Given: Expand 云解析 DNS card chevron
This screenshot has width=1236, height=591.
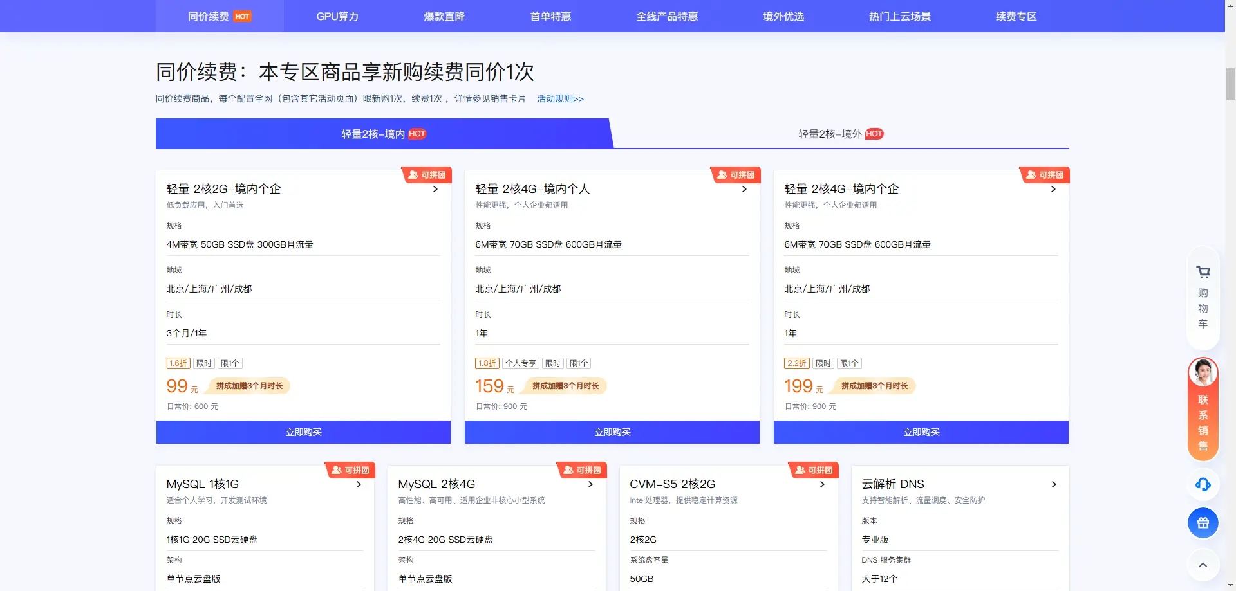Looking at the screenshot, I should [1053, 484].
